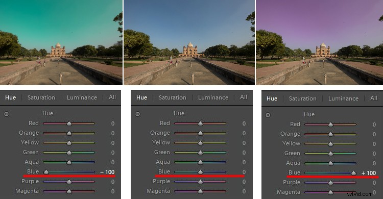Viewport: 383px width, 199px height.
Task: Click the Aqua hue slider handle in the middle panel
Action: click(x=200, y=162)
